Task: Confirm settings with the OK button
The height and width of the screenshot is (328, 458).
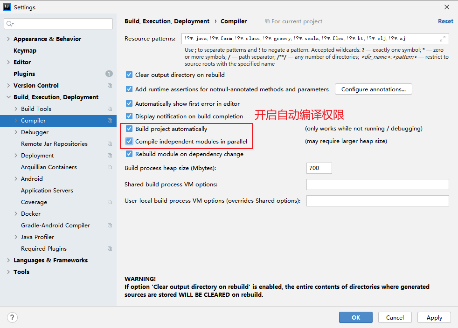Action: [x=355, y=317]
